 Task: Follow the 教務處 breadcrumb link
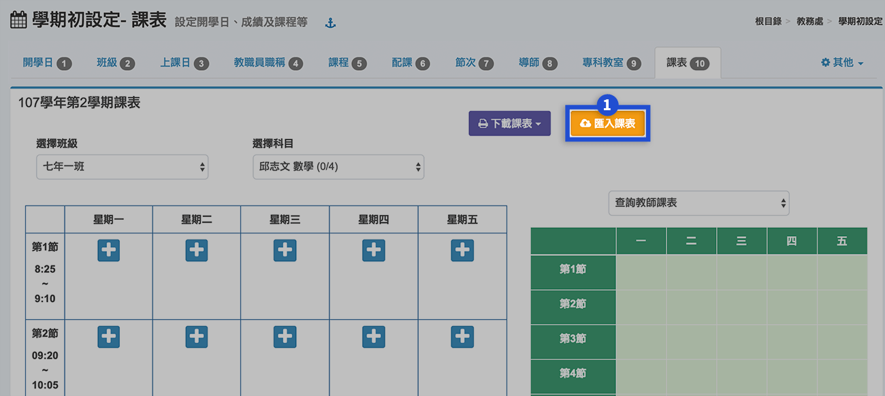(809, 21)
